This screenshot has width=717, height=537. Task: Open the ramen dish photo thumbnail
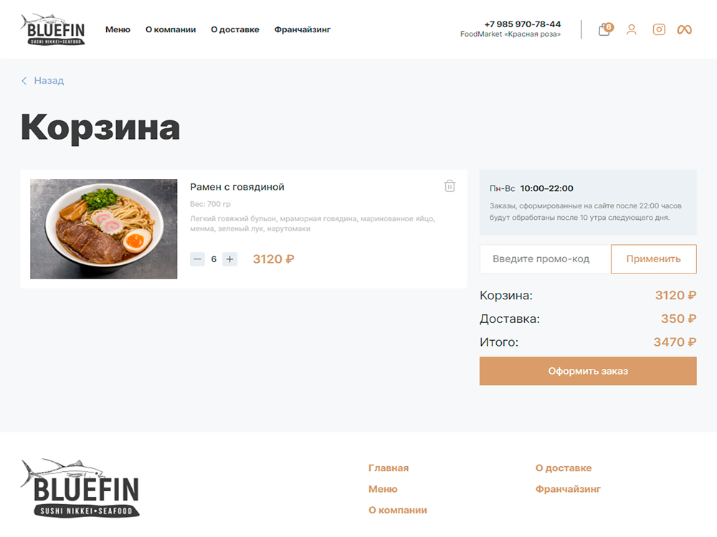click(104, 229)
